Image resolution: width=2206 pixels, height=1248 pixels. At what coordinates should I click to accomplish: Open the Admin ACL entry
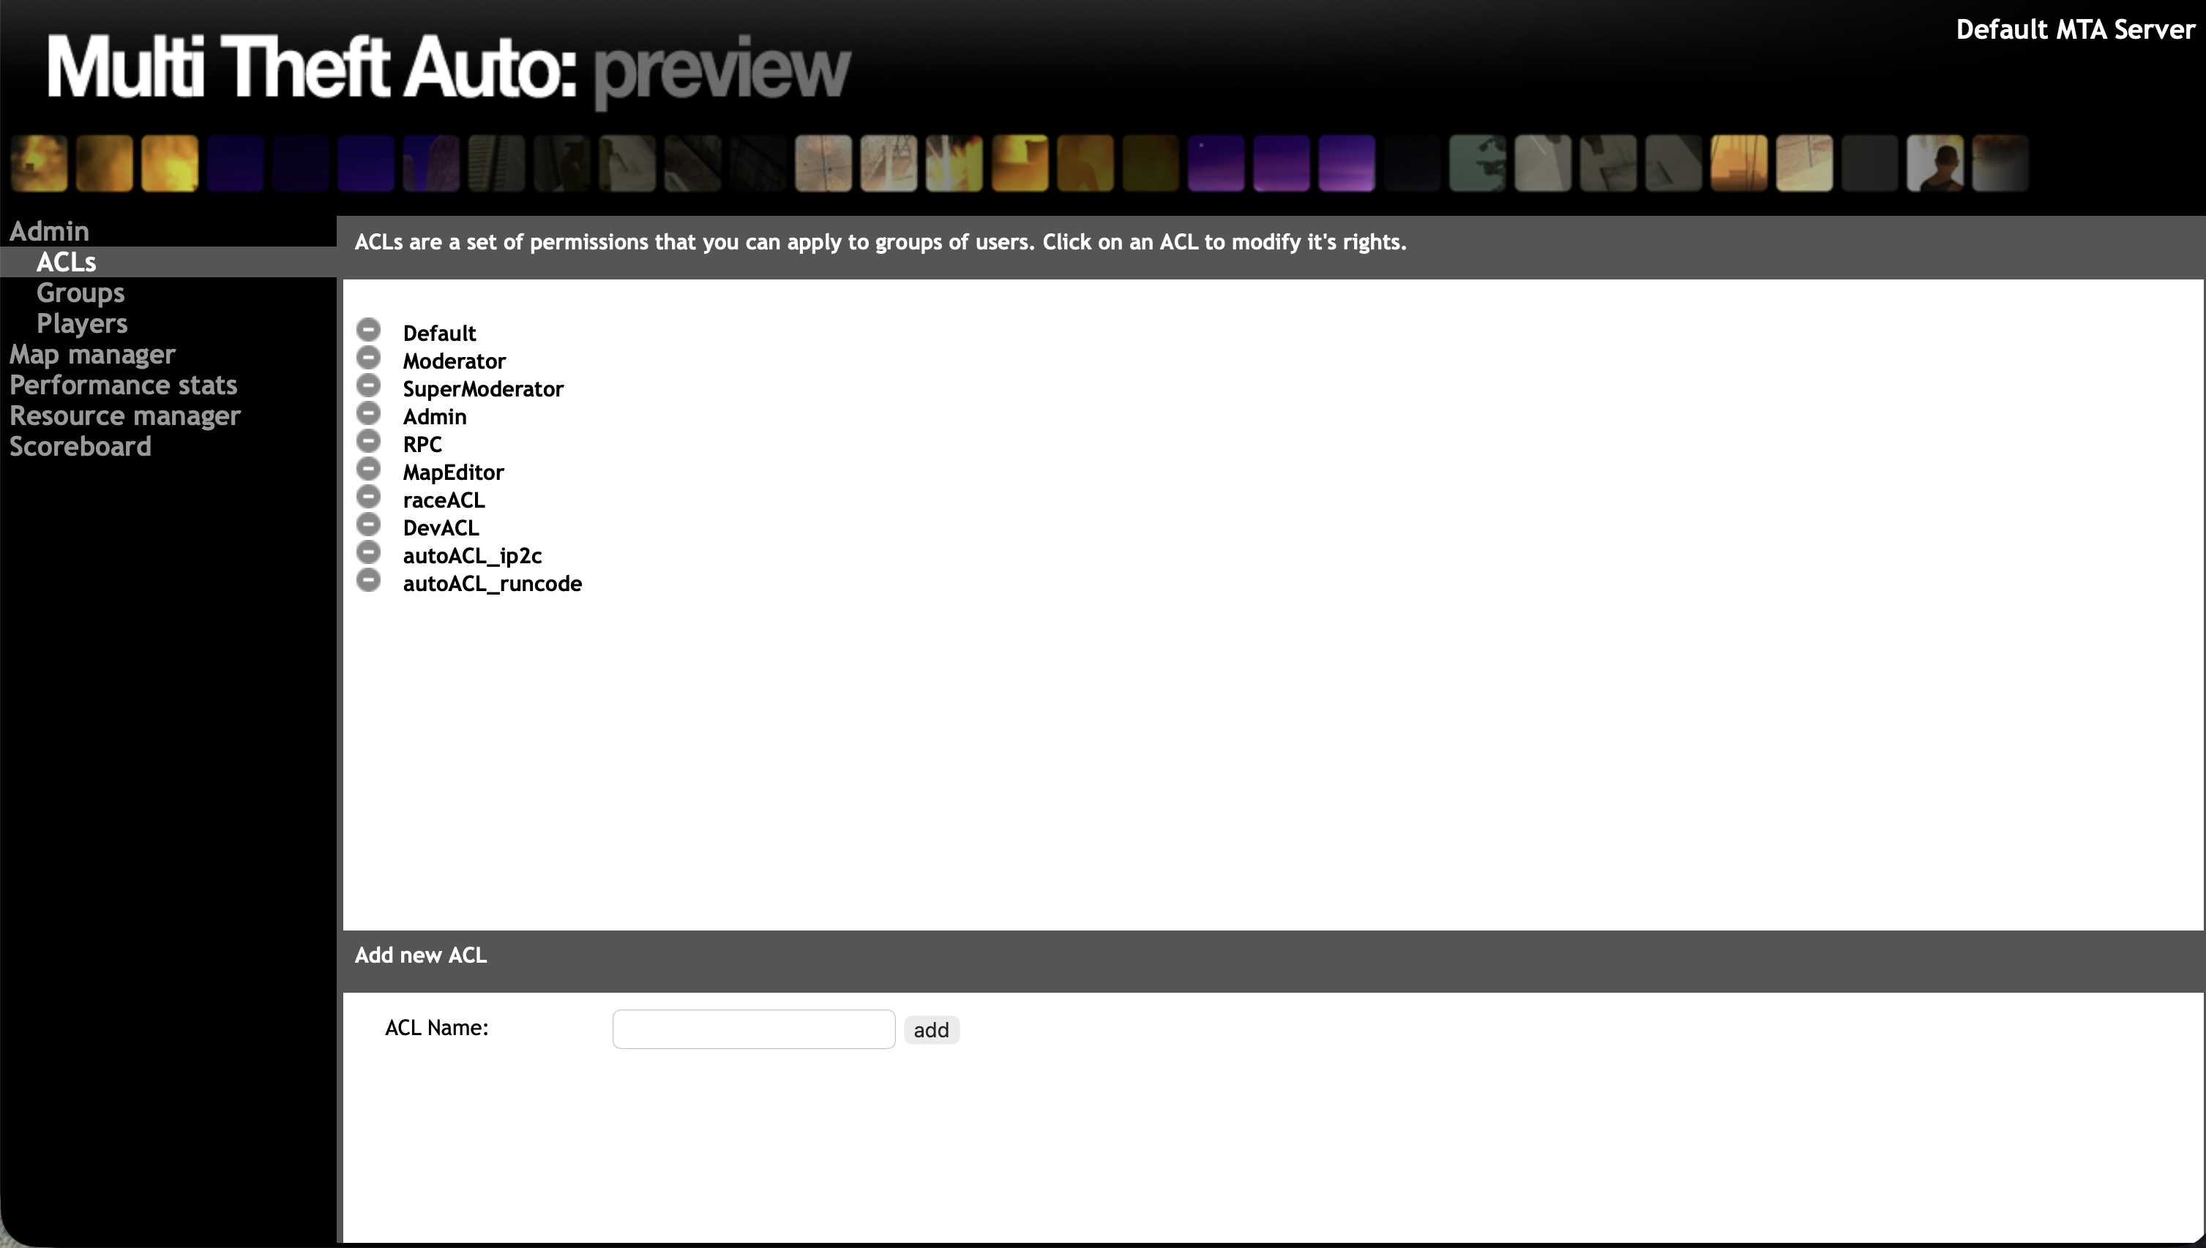435,418
